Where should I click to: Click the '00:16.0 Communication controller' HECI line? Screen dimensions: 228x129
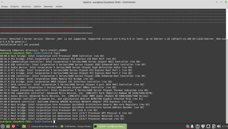pyautogui.click(x=70, y=62)
